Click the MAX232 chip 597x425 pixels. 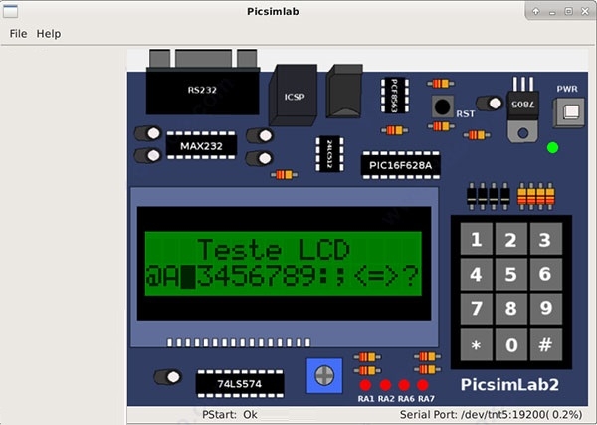[x=201, y=146]
